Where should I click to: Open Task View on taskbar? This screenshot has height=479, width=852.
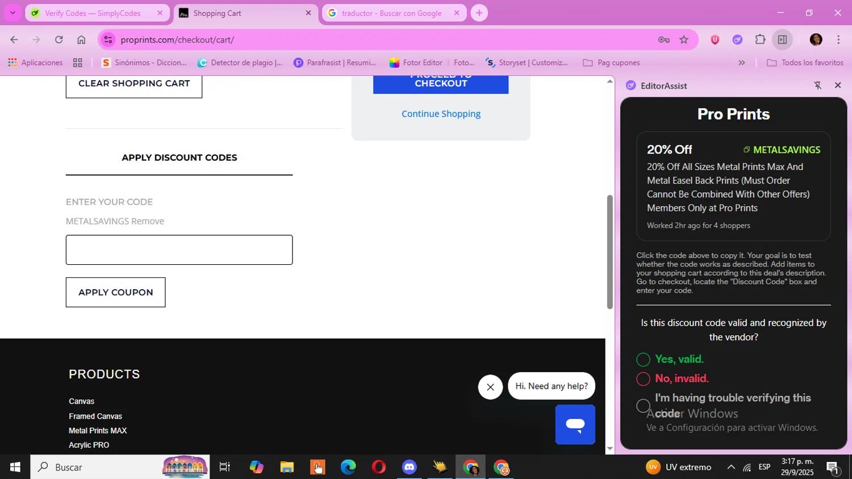coord(224,467)
